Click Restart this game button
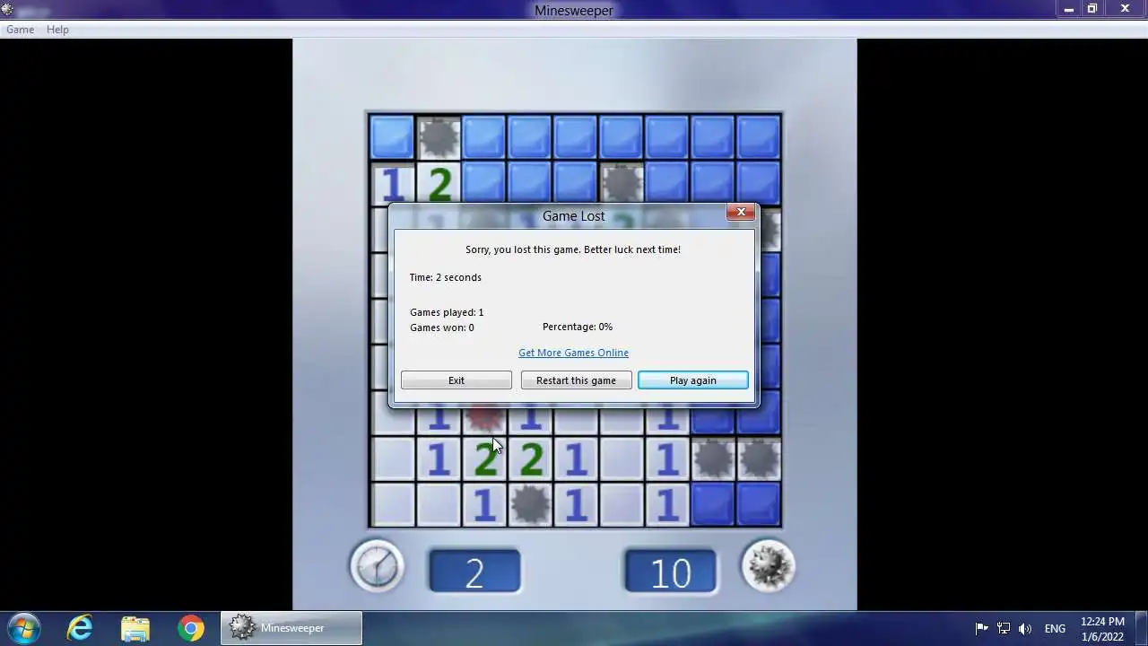 (x=576, y=380)
